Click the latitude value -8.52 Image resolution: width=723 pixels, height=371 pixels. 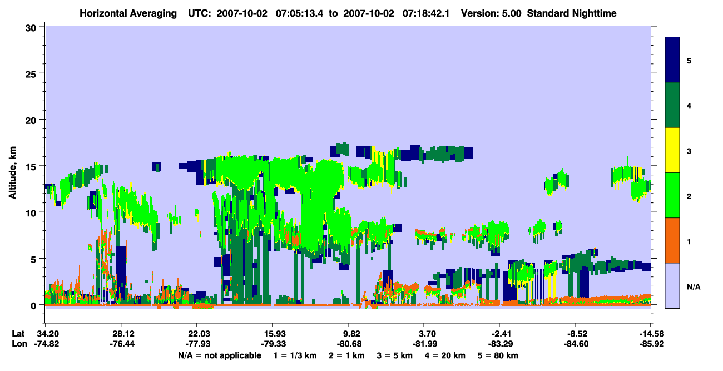tap(576, 334)
